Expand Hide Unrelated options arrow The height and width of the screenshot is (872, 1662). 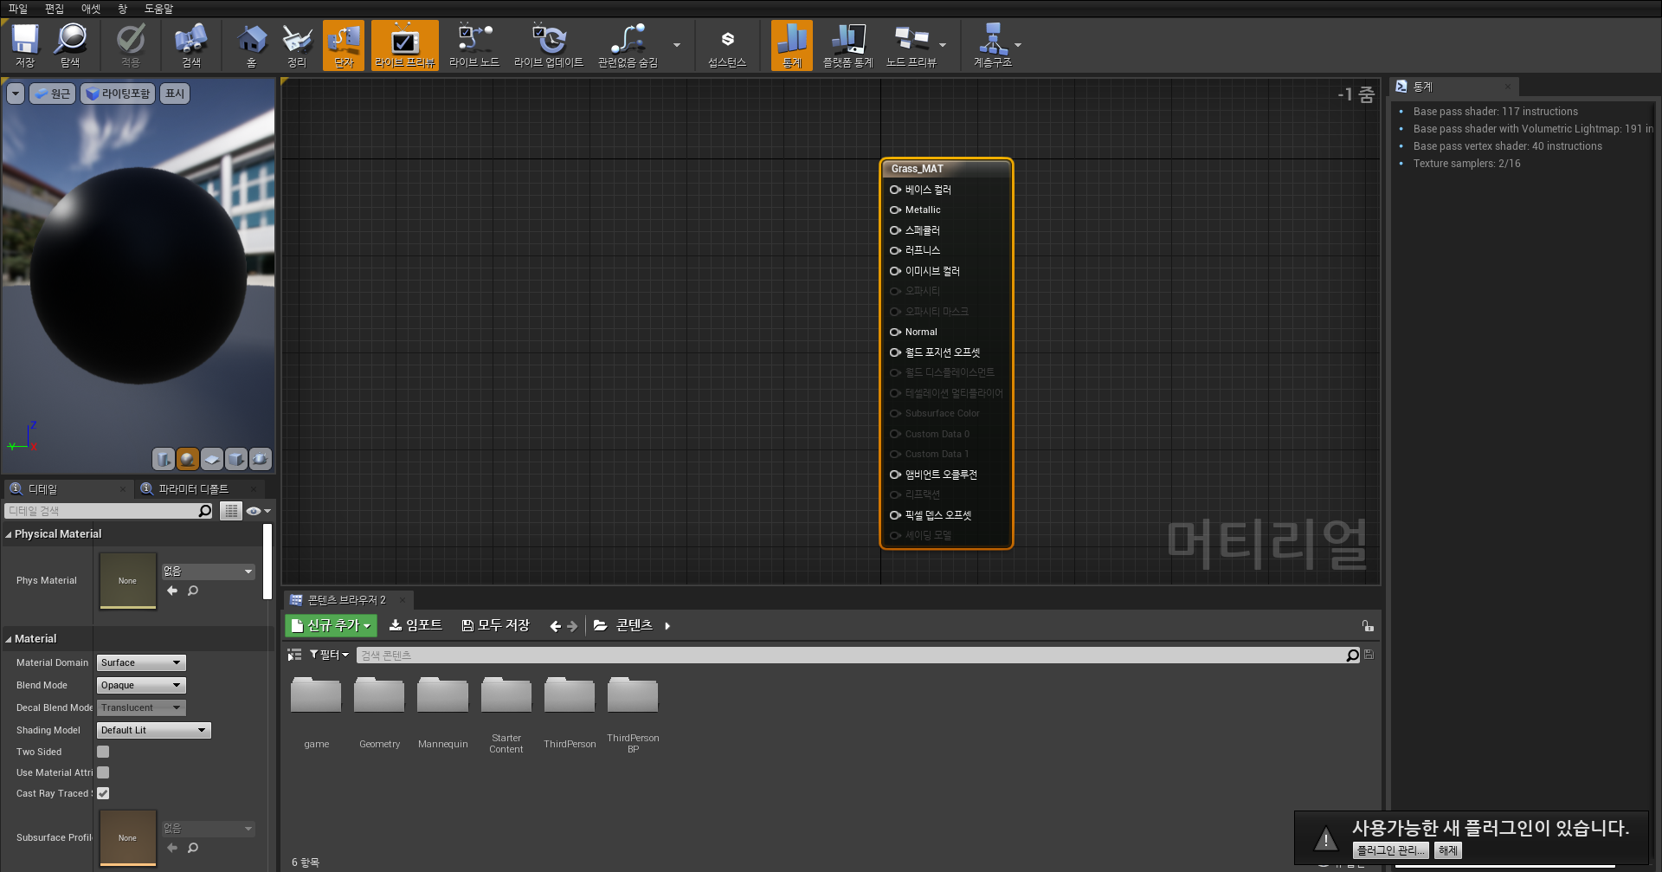click(677, 45)
